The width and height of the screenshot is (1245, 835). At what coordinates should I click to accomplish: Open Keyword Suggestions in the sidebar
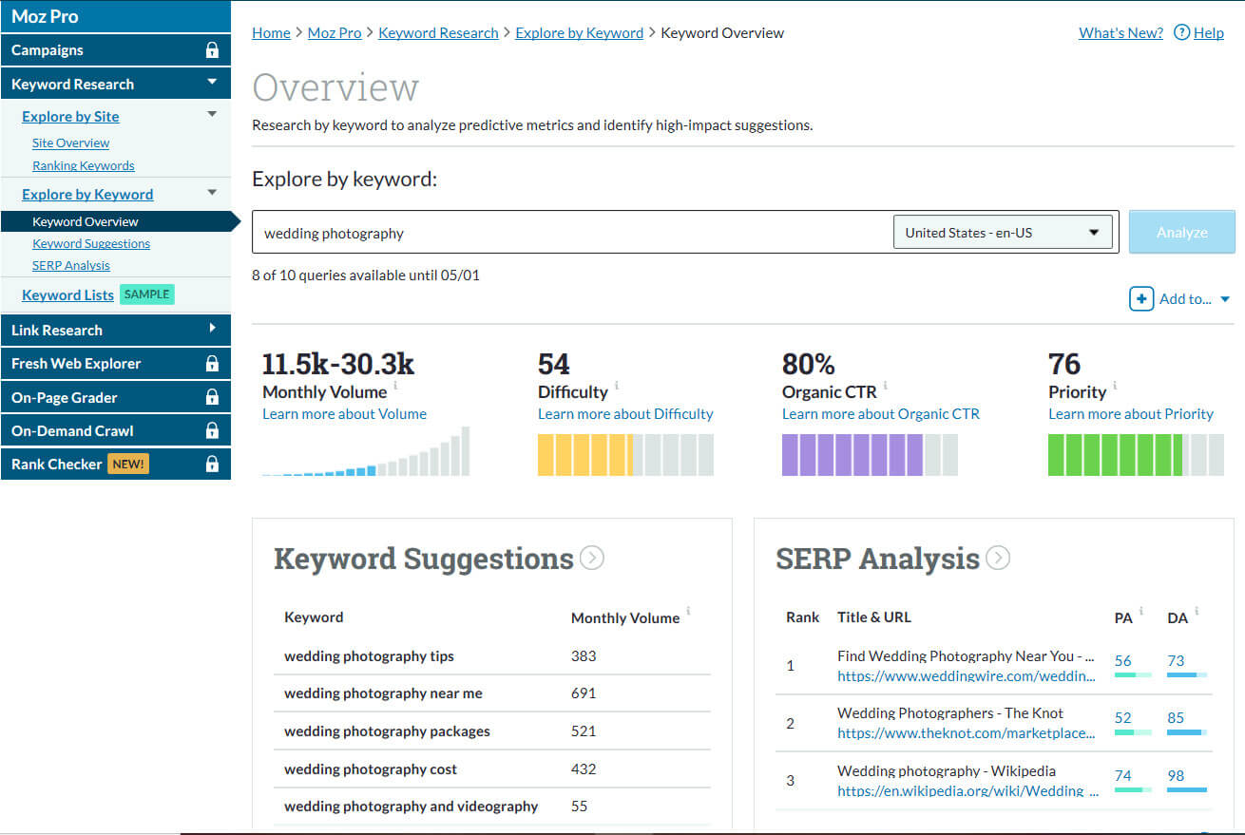(91, 243)
